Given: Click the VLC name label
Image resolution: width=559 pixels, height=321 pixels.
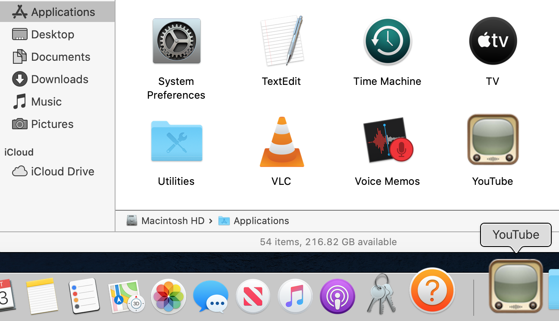Looking at the screenshot, I should coord(281,181).
